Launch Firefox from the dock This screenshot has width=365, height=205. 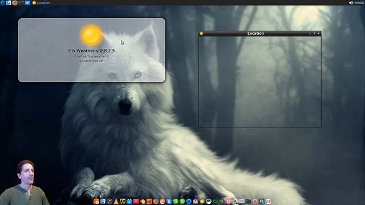(156, 201)
